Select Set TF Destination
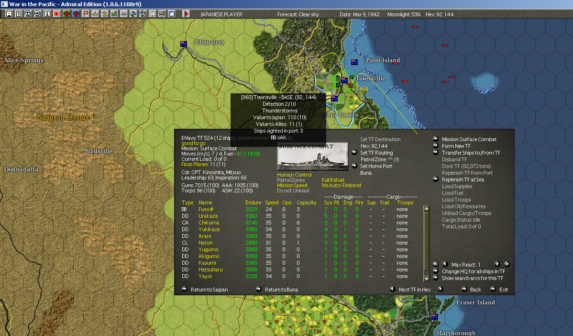 pyautogui.click(x=380, y=139)
